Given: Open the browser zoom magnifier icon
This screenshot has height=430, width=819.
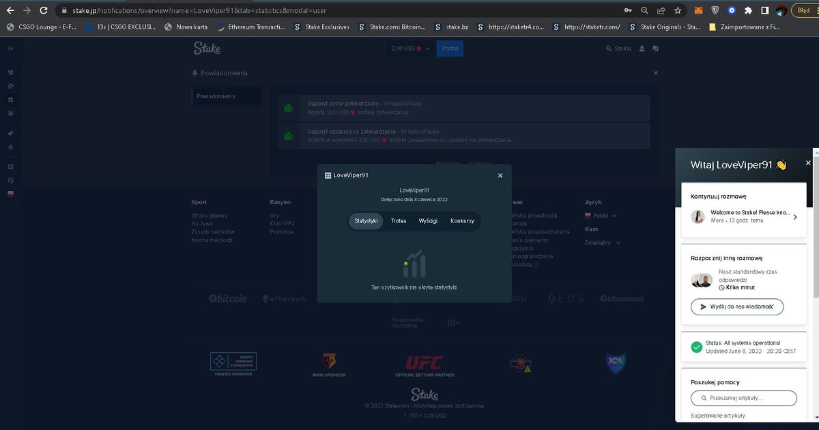Looking at the screenshot, I should (x=645, y=11).
